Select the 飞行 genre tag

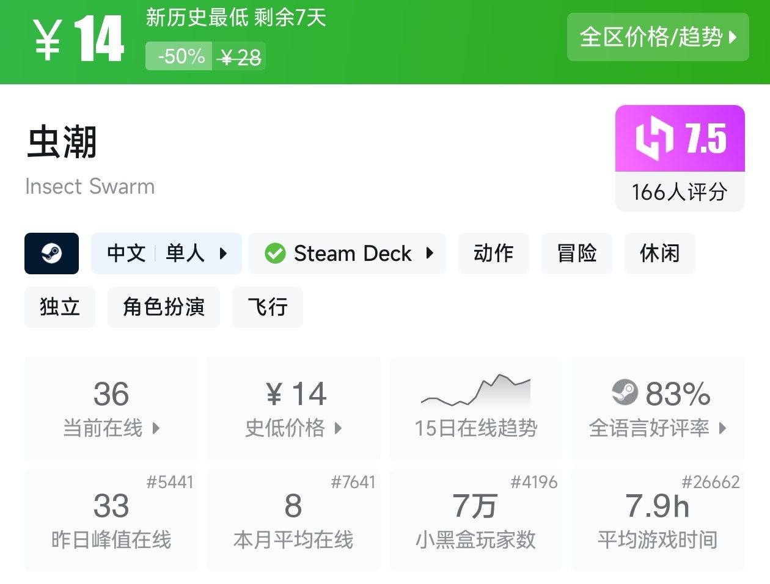[x=267, y=307]
